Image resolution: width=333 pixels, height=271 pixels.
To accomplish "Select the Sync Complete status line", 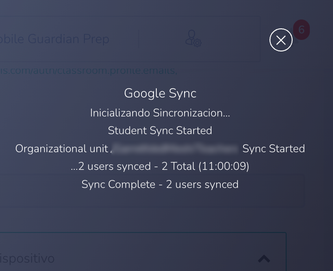I will pyautogui.click(x=160, y=184).
